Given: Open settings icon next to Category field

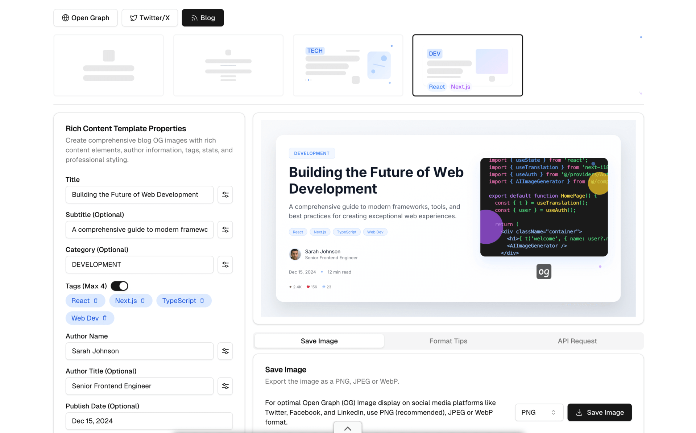Looking at the screenshot, I should pyautogui.click(x=225, y=265).
